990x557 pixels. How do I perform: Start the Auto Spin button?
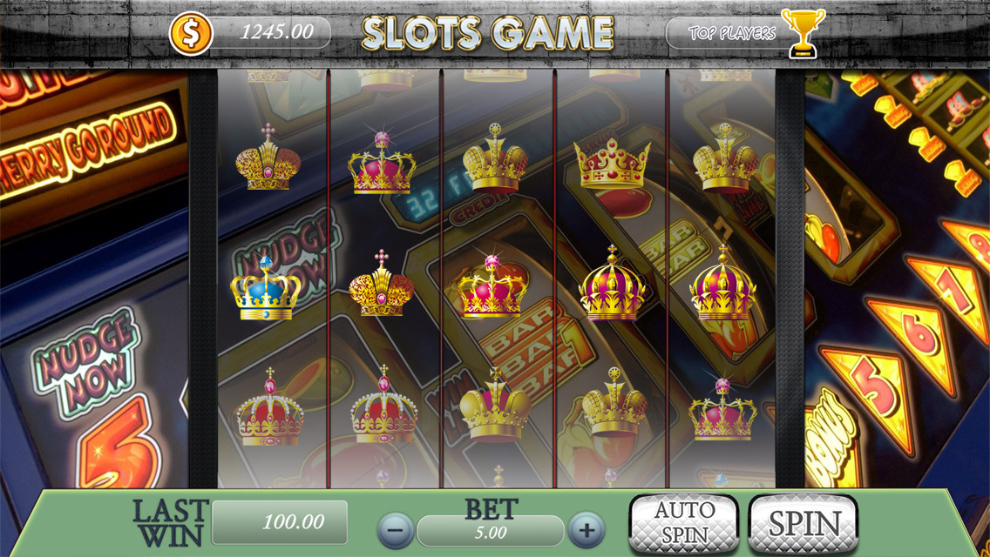click(684, 523)
